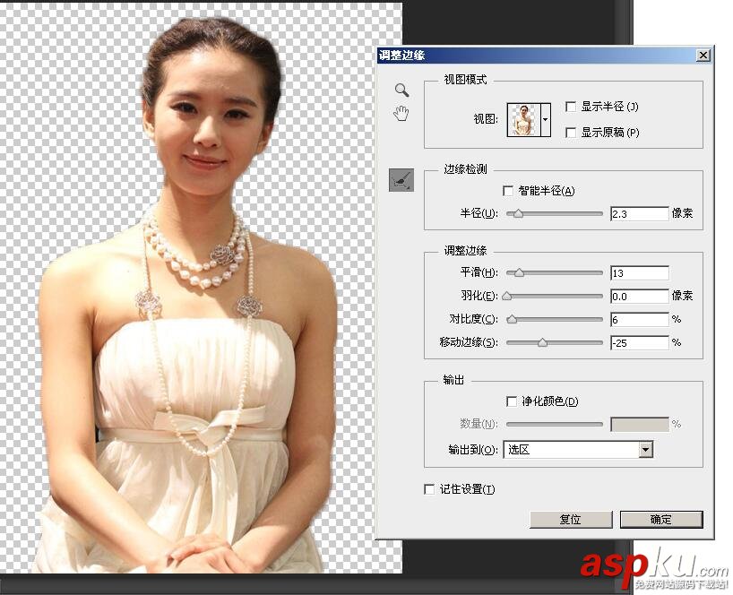Turn on 智能半径(A) smart radius
This screenshot has width=733, height=595.
point(508,189)
